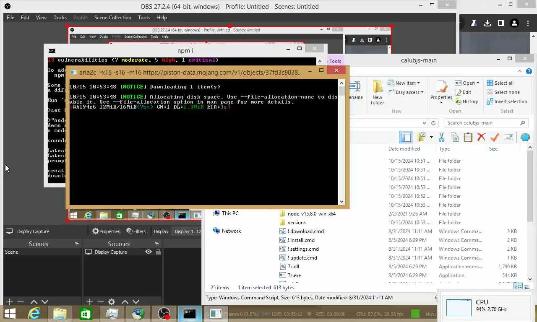Expand the New item dropdown
Image resolution: width=537 pixels, height=322 pixels.
[404, 83]
